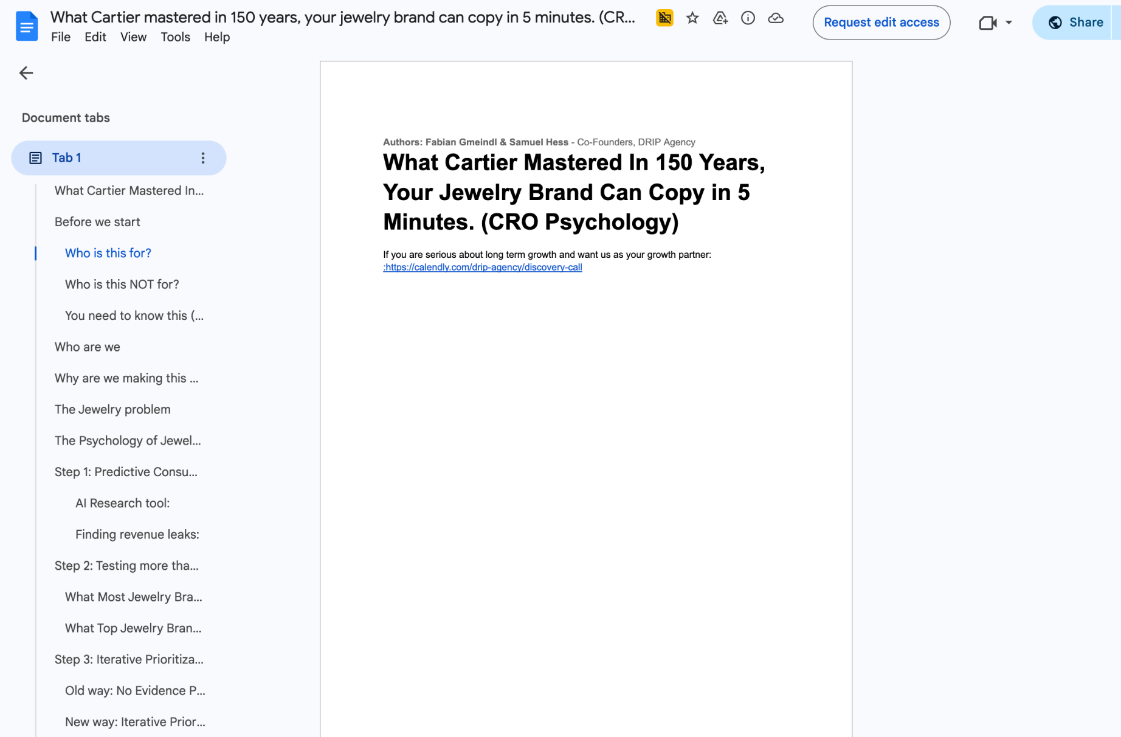The image size is (1121, 737).
Task: Jump to 'Finding revenue leaks:' heading
Action: 137,535
